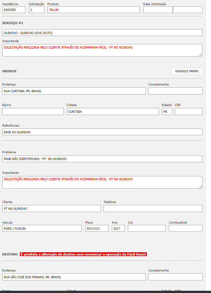Click the Assistência field showing 8265390
Viewport: 211px width, 293px height.
coord(13,10)
